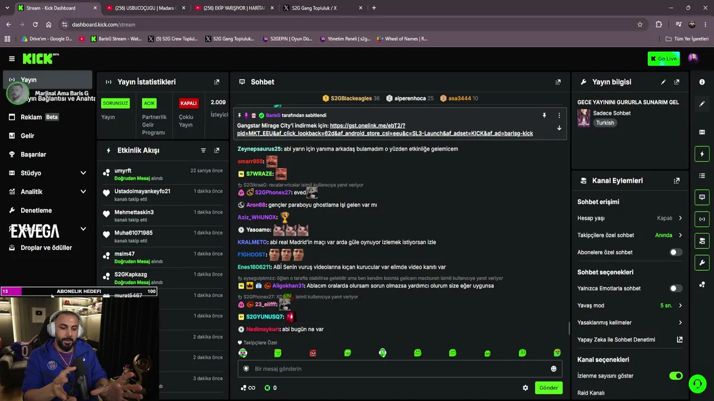Pop out the Etkinlik Akışı panel
The width and height of the screenshot is (714, 401).
pos(217,150)
